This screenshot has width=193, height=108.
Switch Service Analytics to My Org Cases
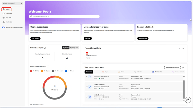pos(74,48)
